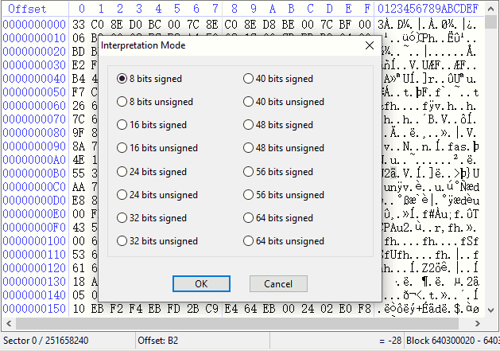Select 64 bits signed interpretation
Image resolution: width=500 pixels, height=351 pixels.
(248, 218)
